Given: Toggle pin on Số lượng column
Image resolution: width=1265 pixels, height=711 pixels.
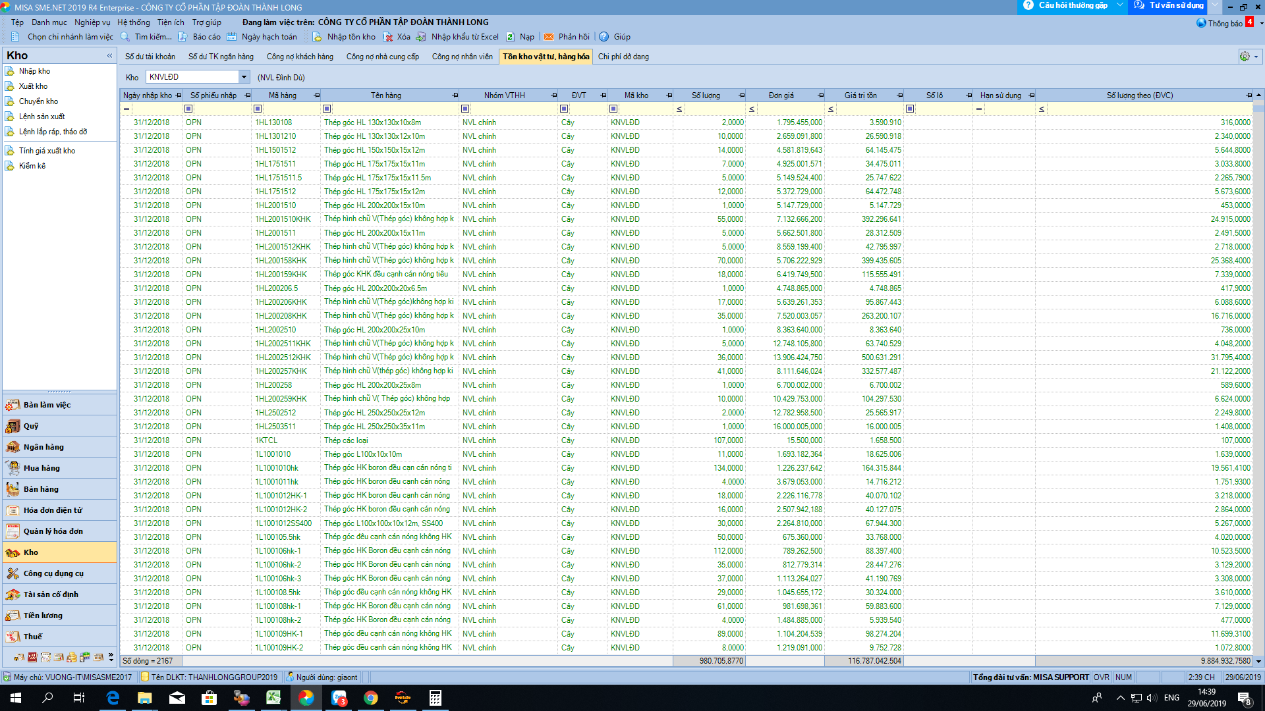Looking at the screenshot, I should pyautogui.click(x=741, y=95).
